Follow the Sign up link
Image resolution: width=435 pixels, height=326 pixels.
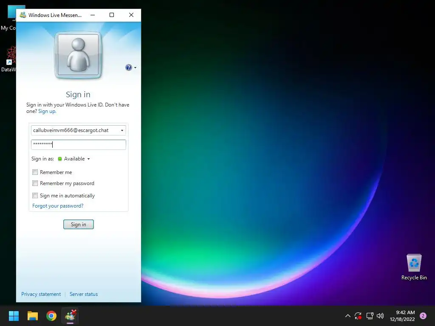pyautogui.click(x=47, y=111)
